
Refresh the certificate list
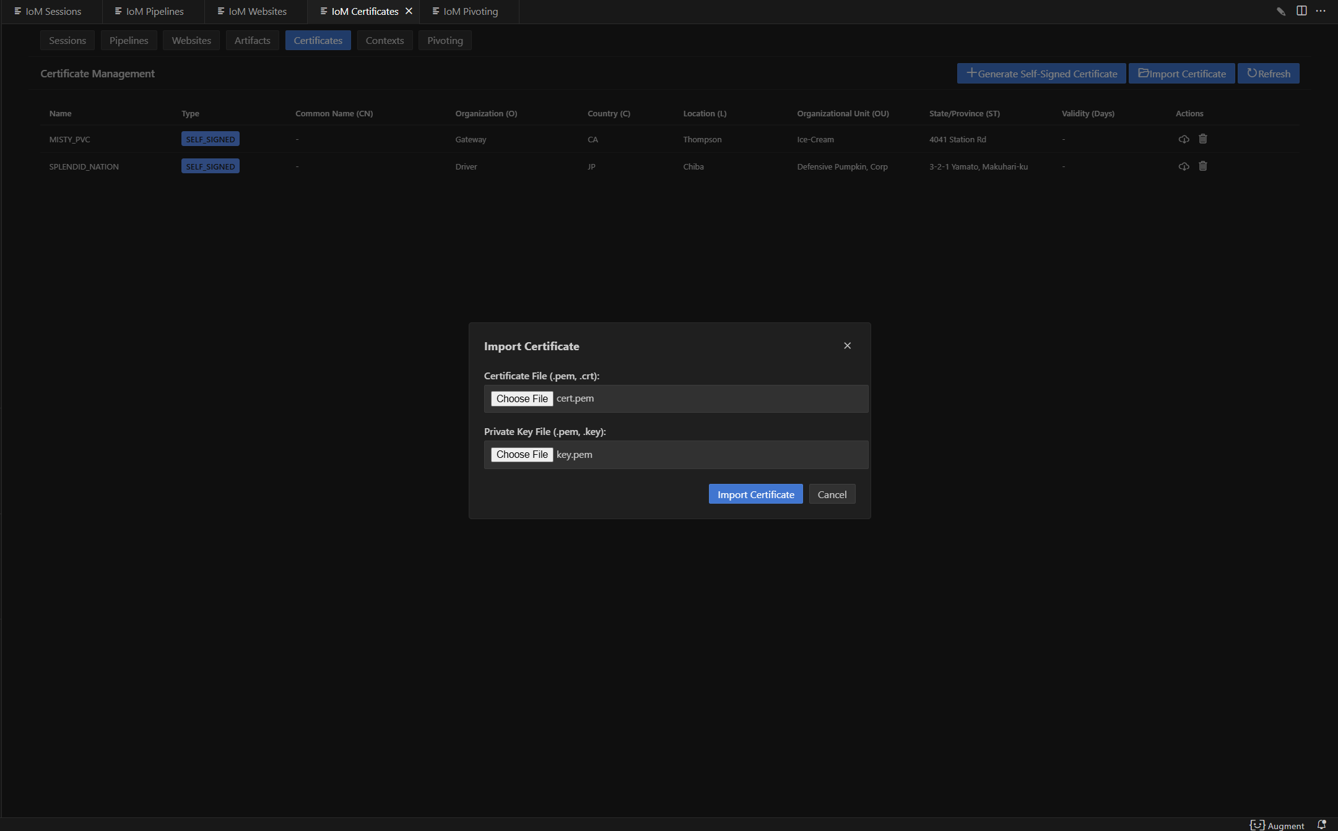coord(1268,73)
